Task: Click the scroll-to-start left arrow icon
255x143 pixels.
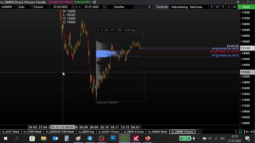Action: [x=247, y=132]
